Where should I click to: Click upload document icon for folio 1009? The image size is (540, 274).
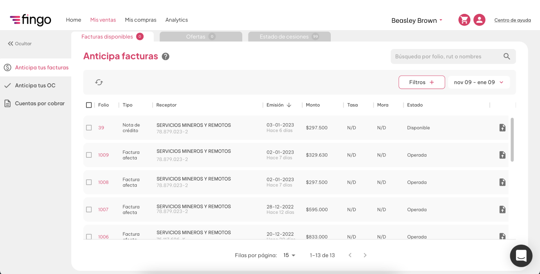(x=502, y=155)
